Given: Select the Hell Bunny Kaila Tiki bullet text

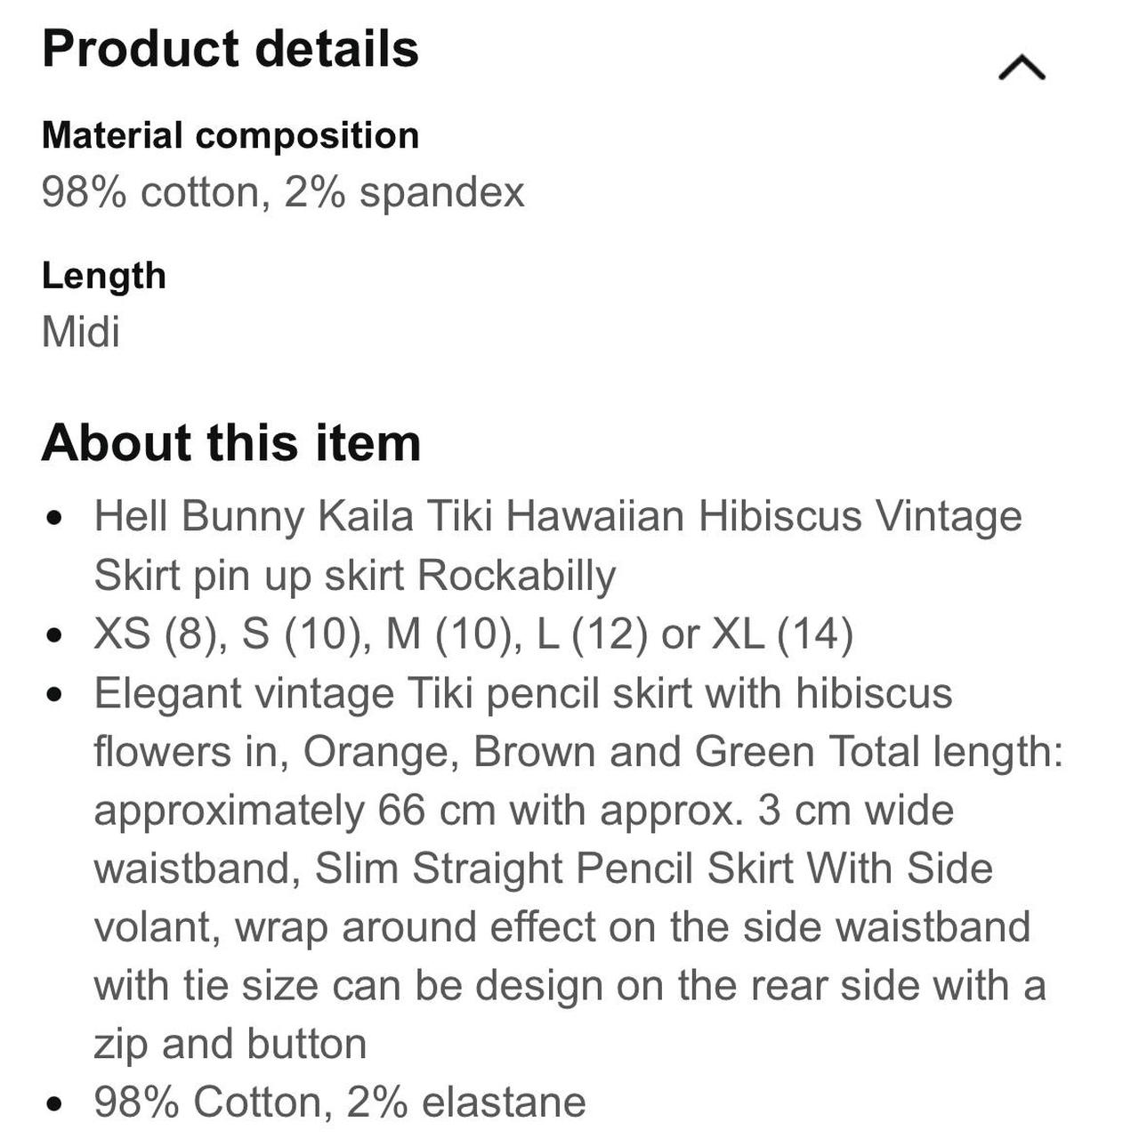Looking at the screenshot, I should coord(558,516).
